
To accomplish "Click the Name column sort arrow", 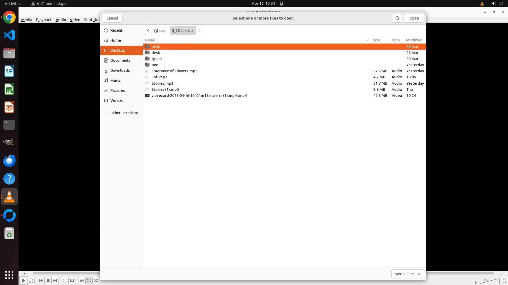I will pos(367,40).
